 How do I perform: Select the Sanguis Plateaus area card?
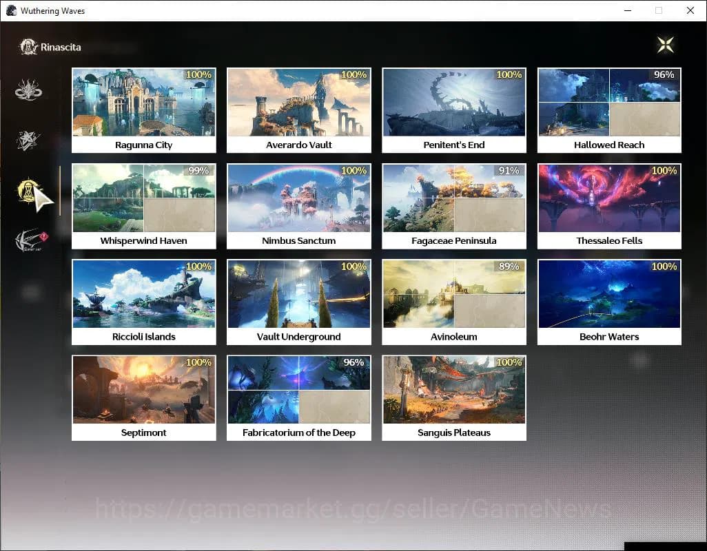454,397
